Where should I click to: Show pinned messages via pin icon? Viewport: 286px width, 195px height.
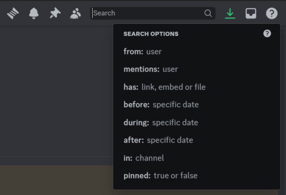point(55,13)
